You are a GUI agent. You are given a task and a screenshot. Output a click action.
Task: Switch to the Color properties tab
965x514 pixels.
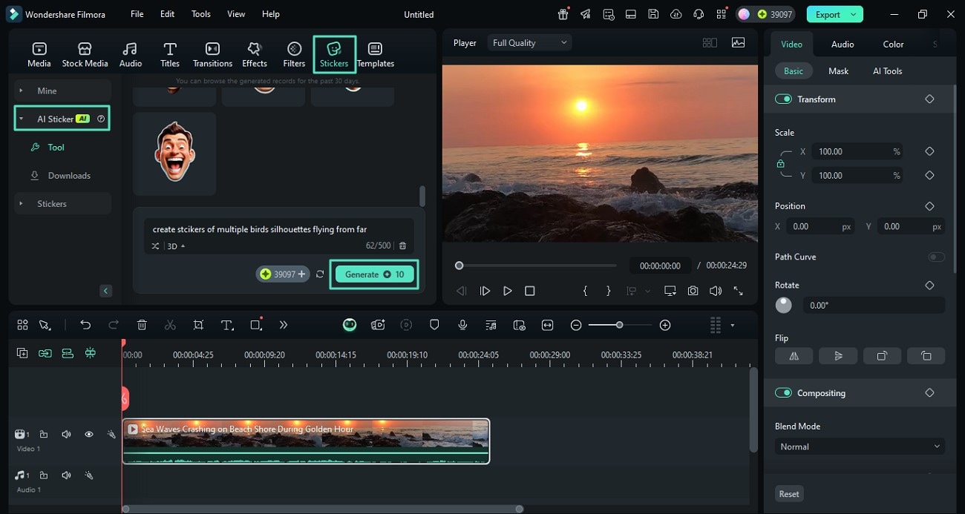tap(893, 45)
